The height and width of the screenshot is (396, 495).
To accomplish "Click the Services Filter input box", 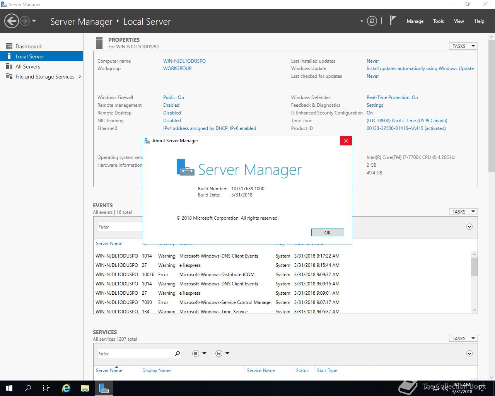I will pyautogui.click(x=135, y=353).
